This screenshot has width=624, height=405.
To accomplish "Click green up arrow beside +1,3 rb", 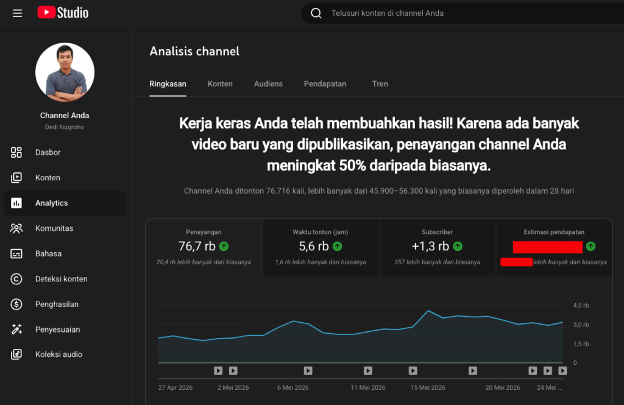I will point(458,246).
